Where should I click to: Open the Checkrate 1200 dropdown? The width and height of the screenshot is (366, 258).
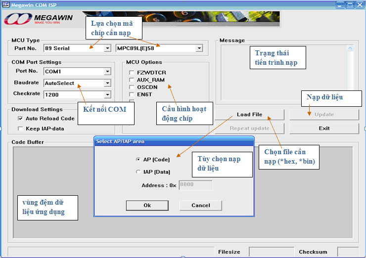point(107,95)
